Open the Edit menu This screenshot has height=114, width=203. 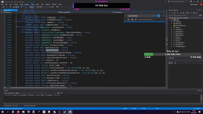coord(6,4)
